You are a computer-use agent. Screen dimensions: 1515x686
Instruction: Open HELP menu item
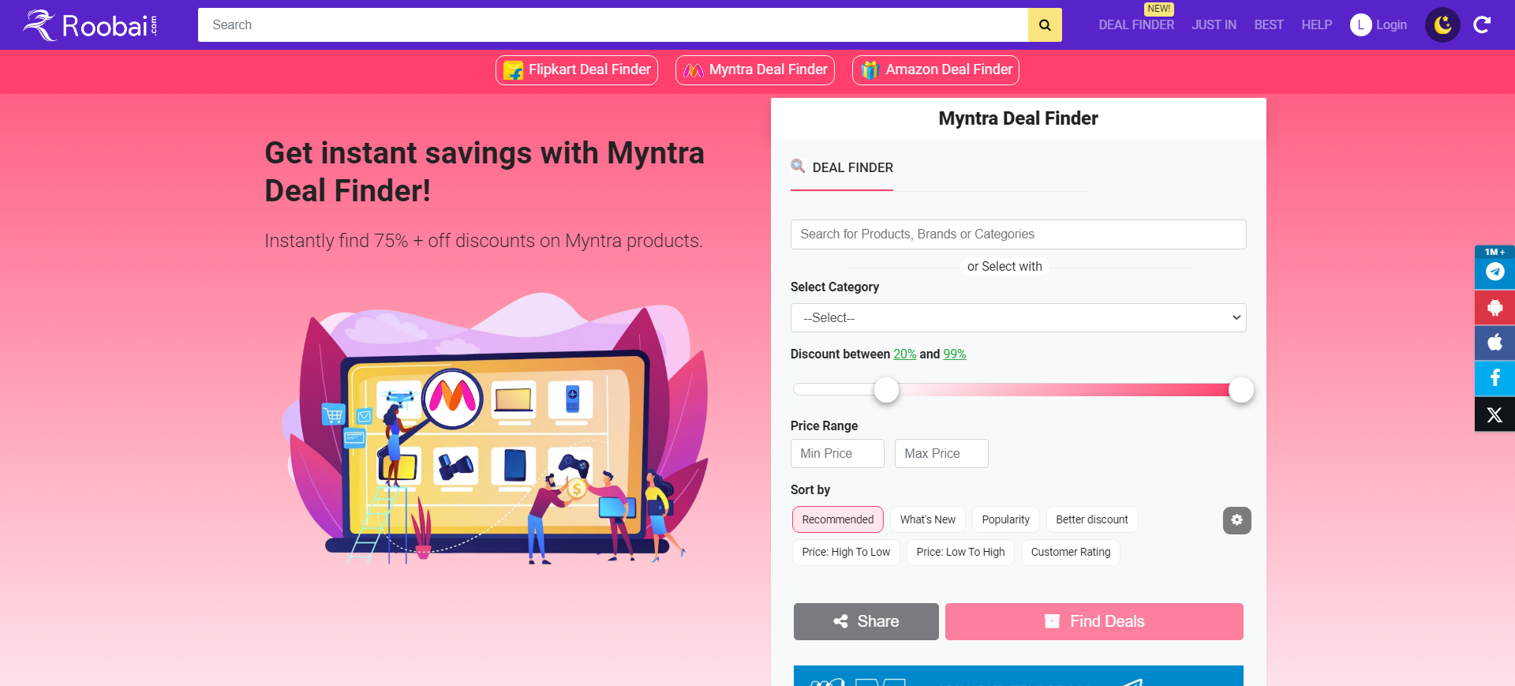point(1317,25)
